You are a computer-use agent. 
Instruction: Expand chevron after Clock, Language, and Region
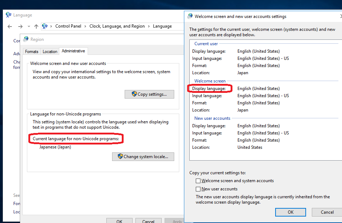click(x=149, y=26)
